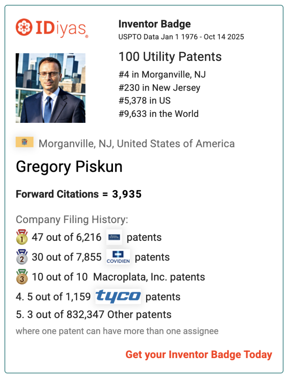This screenshot has width=288, height=380.
Task: Click the Macroplata, Inc. patents entry
Action: [x=149, y=277]
